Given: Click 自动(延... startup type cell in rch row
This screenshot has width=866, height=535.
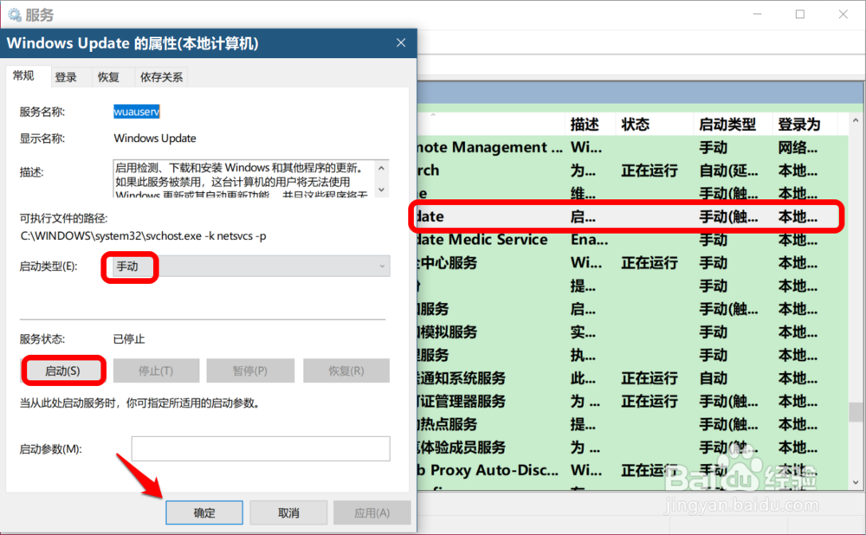Looking at the screenshot, I should click(728, 171).
